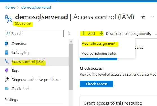Click the Overview SQL icon
Viewport: 157px width, 106px height.
click(x=6, y=44)
